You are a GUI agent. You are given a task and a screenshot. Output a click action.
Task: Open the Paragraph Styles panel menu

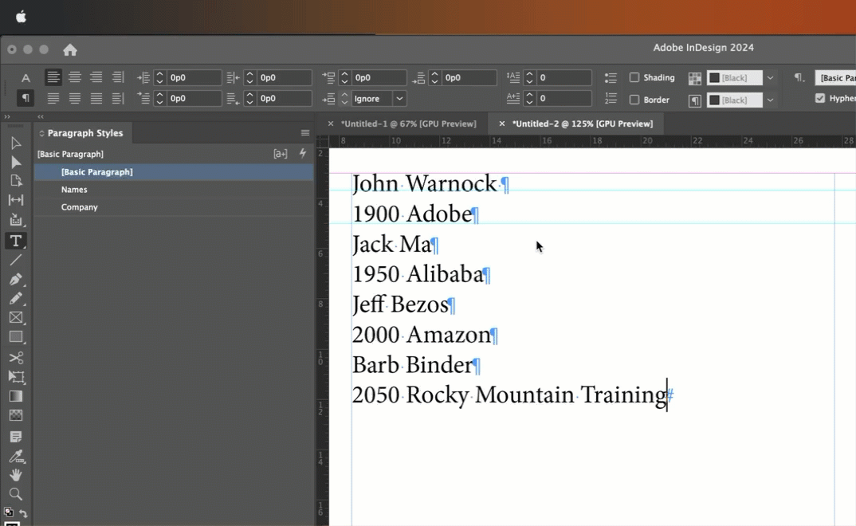305,133
